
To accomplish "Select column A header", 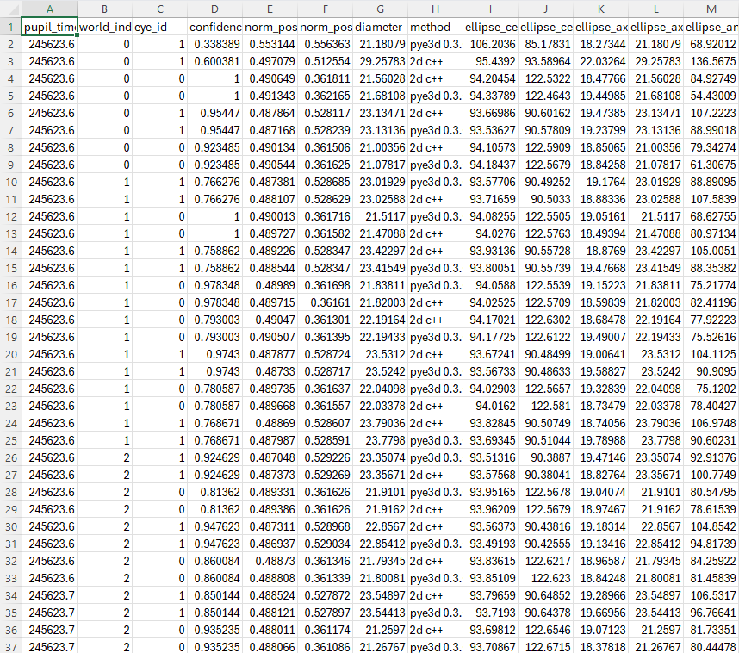I will (x=49, y=9).
